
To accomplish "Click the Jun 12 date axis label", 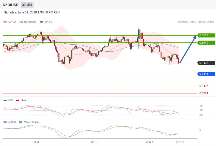I will point(180,142).
